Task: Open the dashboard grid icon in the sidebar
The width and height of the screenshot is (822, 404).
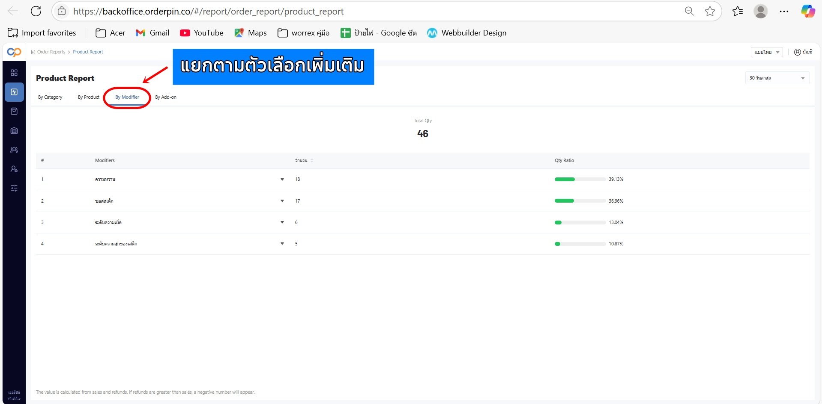Action: pyautogui.click(x=14, y=73)
